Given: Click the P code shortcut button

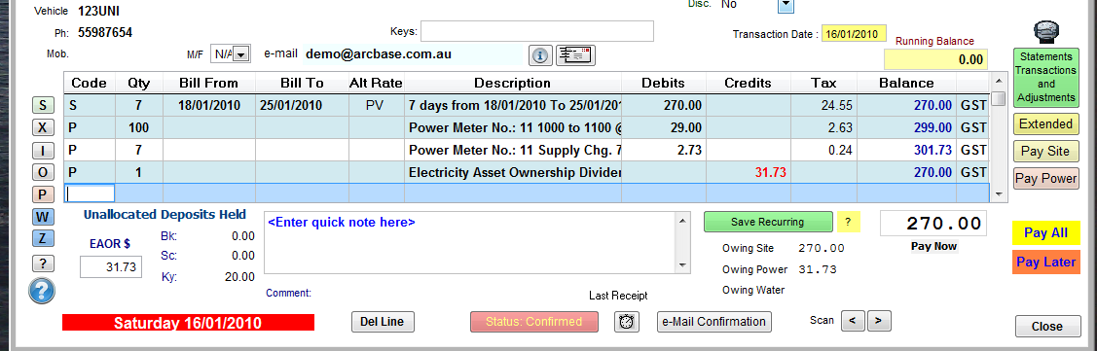Looking at the screenshot, I should pos(43,195).
